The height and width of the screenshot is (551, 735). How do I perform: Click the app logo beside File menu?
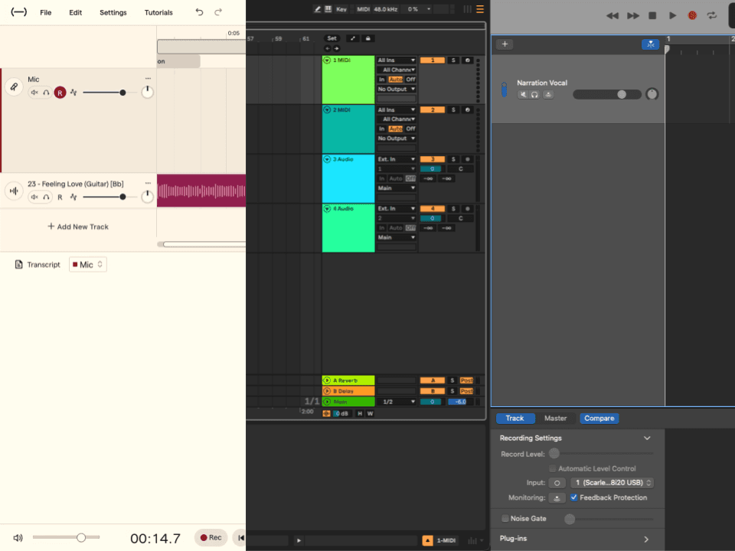[18, 12]
